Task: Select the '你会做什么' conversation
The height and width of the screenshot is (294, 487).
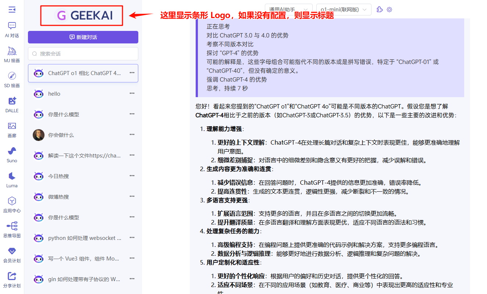Action: coord(83,135)
